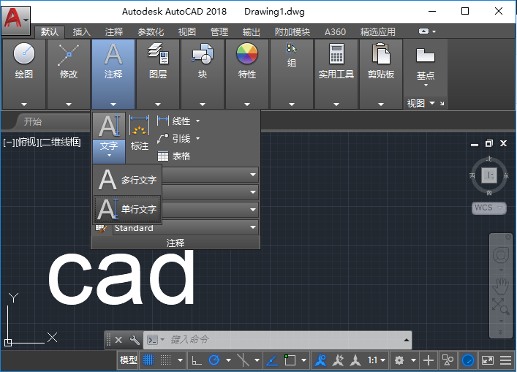Switch to the 管理 ribbon tab
This screenshot has height=372, width=517.
[x=219, y=32]
